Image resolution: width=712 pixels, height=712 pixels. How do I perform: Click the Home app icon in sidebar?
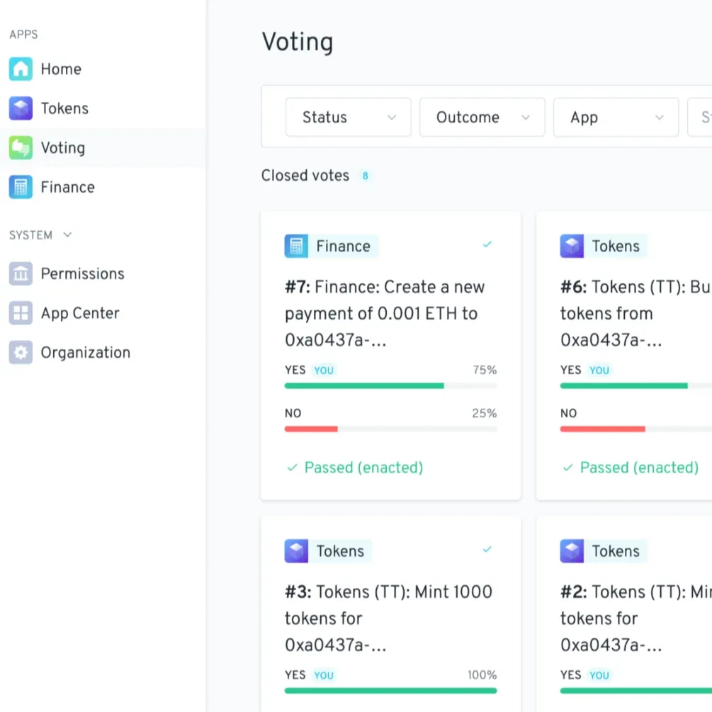point(21,69)
